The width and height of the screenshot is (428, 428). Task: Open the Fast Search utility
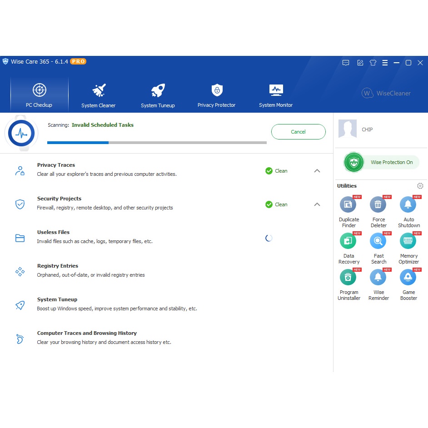[378, 242]
